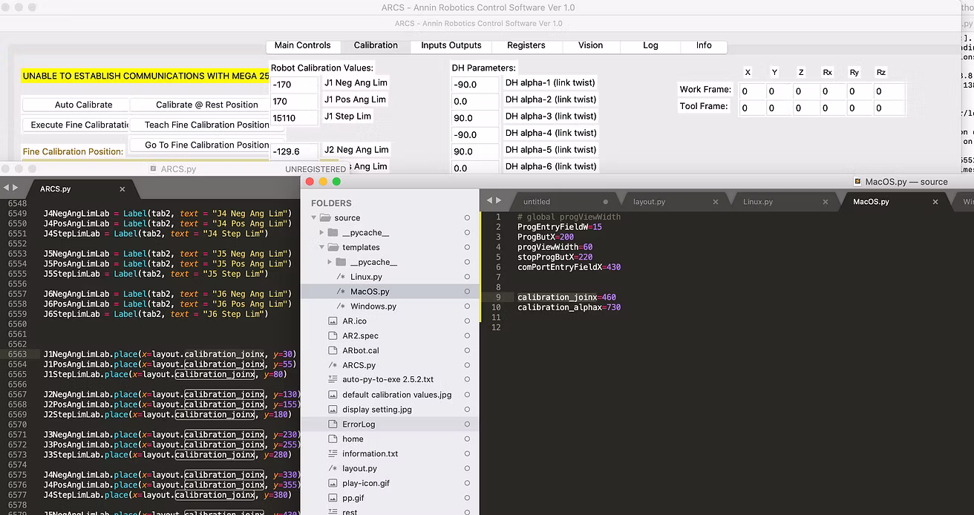The image size is (974, 515).
Task: Collapse the templates folder triangle
Action: (x=321, y=247)
